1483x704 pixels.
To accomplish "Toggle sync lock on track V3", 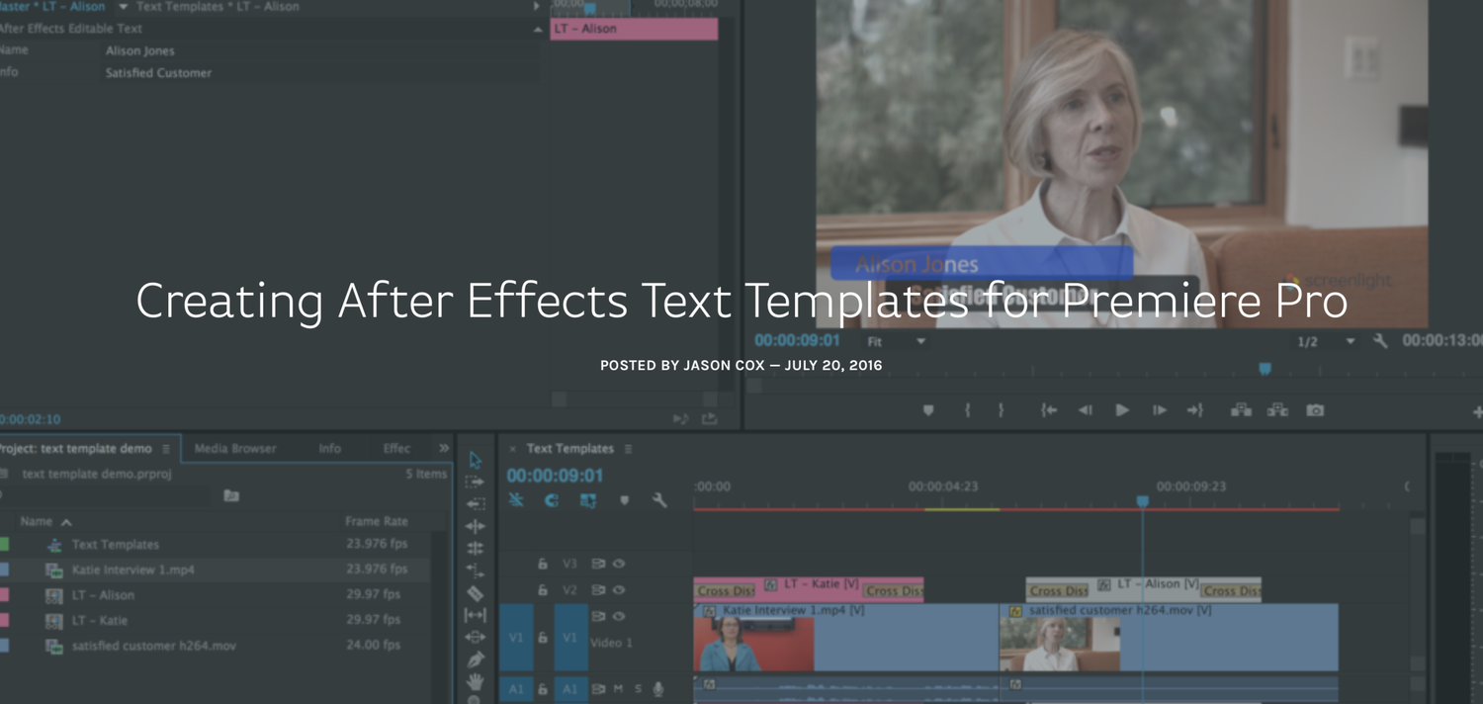I will [x=598, y=564].
